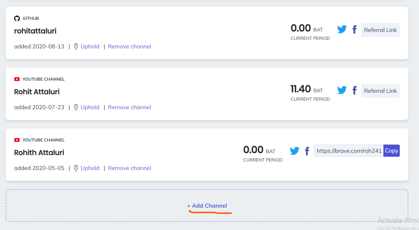Remove the rohitattaluri GitHub channel

click(129, 46)
